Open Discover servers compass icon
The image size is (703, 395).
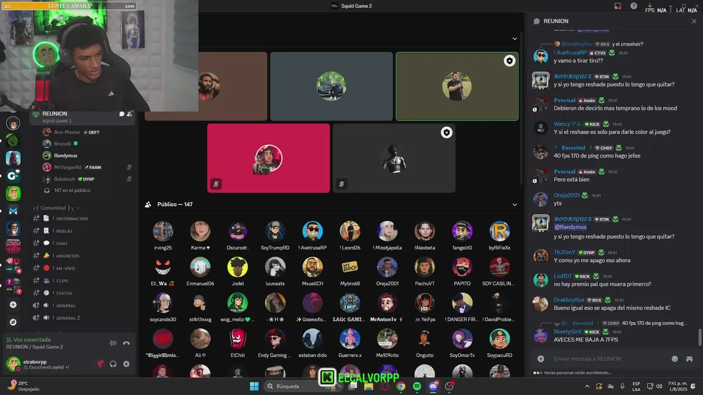(13, 322)
